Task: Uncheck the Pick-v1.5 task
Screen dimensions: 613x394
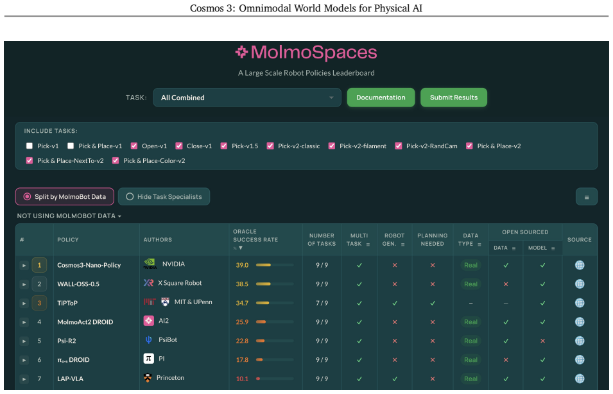Action: pos(223,146)
